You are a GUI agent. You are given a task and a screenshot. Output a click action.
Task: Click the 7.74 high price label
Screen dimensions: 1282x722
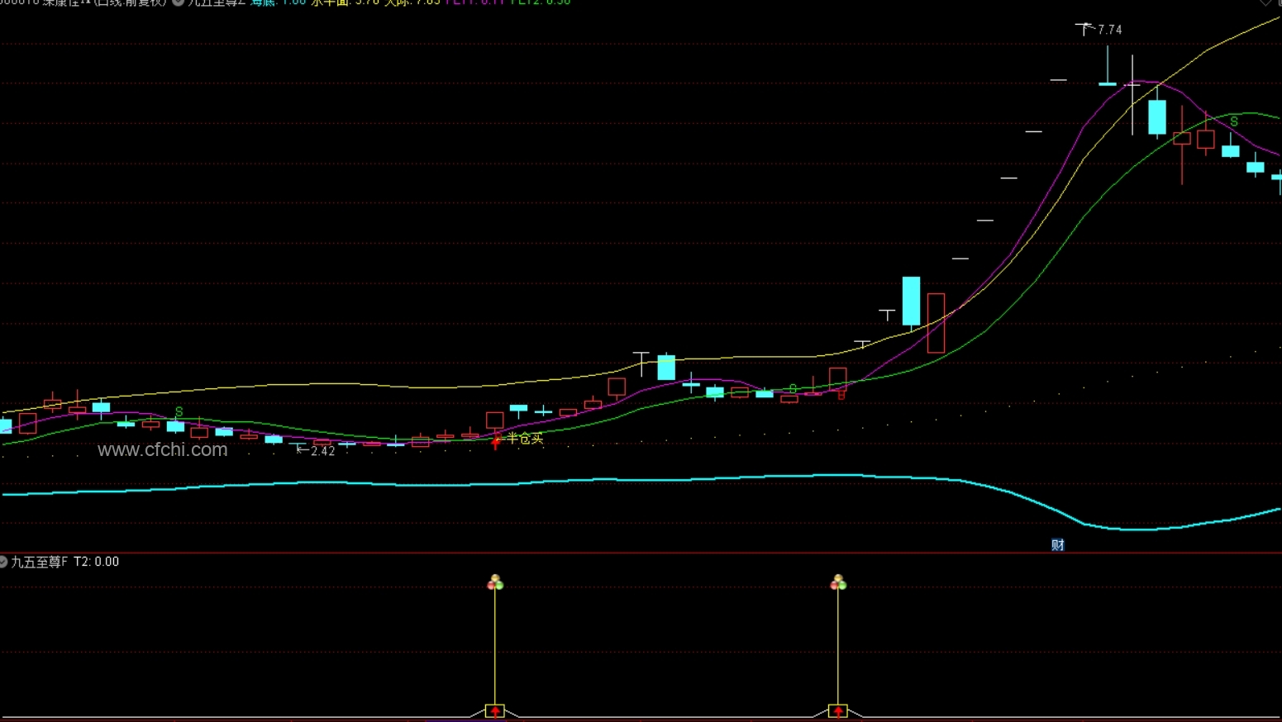tap(1109, 30)
